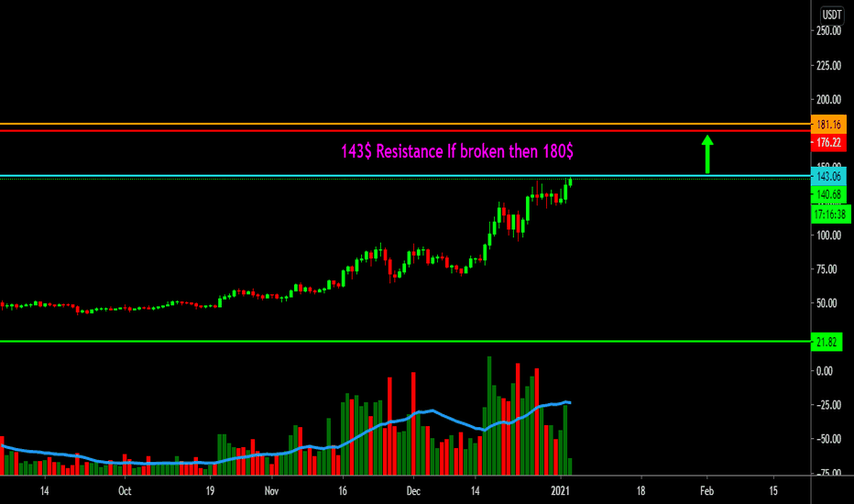This screenshot has width=854, height=504.
Task: Click the green 140.68 current price label
Action: [828, 194]
